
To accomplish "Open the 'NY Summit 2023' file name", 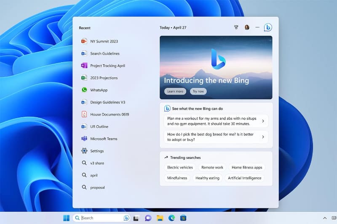I will pos(104,41).
